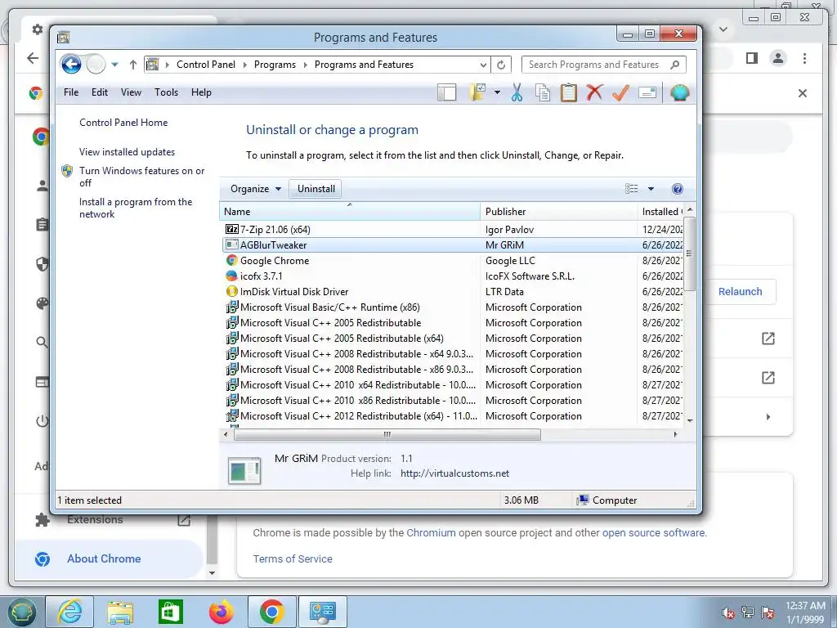Click the preview pane layout toolbar icon
The image size is (837, 628).
[x=447, y=92]
